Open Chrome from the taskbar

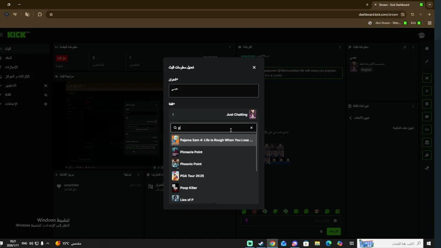(x=272, y=244)
